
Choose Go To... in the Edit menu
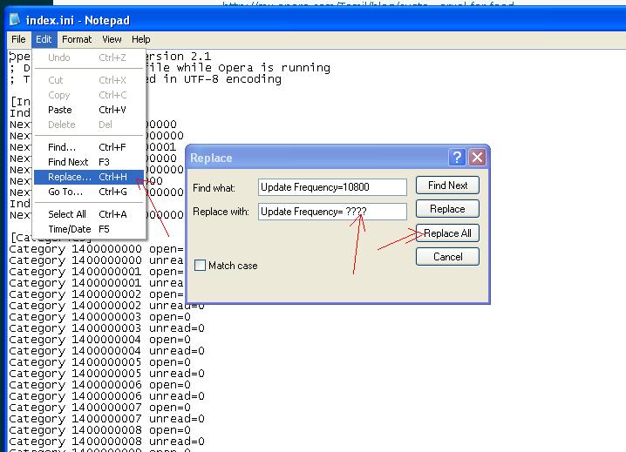(x=88, y=192)
